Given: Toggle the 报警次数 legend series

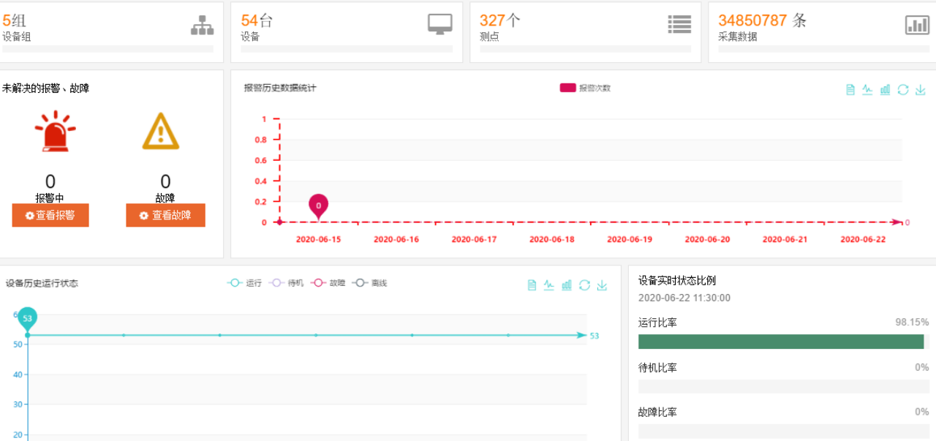Looking at the screenshot, I should tap(585, 88).
